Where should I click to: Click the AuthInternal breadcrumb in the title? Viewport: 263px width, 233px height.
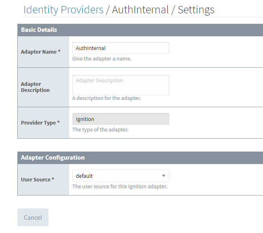(140, 10)
